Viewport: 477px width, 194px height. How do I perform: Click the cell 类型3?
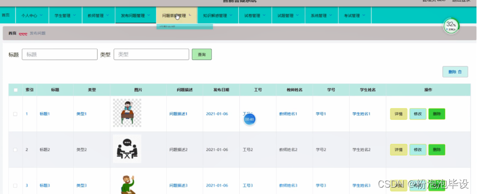click(x=82, y=186)
